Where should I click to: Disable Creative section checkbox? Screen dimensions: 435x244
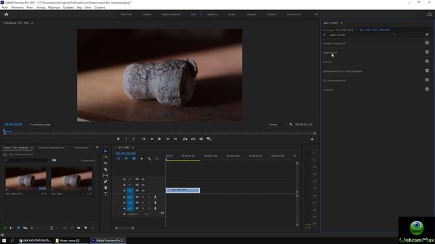(x=427, y=52)
